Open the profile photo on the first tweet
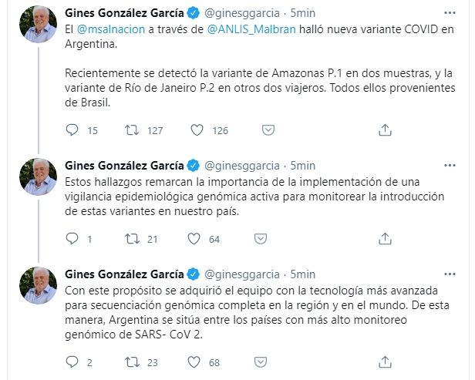The height and width of the screenshot is (380, 475). 37,25
